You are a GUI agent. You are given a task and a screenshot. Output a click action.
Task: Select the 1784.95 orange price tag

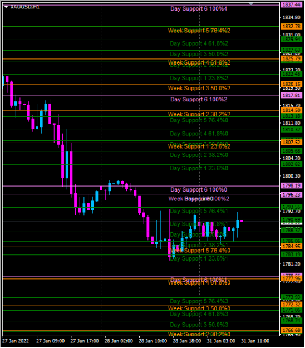291,246
